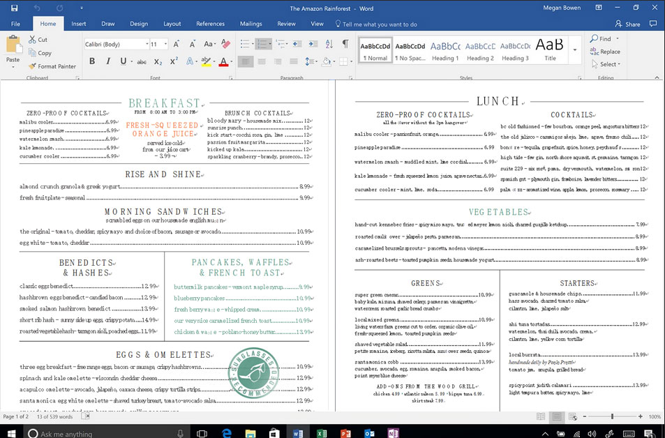Apply the yellow text highlight color
Screen dimensions: 665x438
point(206,61)
